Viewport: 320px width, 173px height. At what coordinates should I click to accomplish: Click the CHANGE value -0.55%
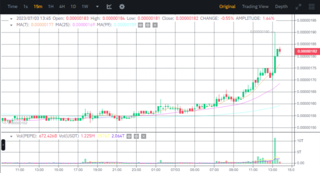pyautogui.click(x=227, y=19)
